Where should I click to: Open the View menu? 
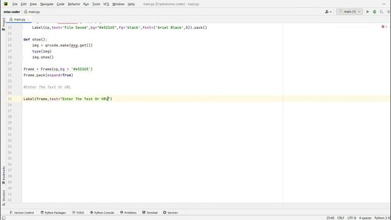pos(33,4)
